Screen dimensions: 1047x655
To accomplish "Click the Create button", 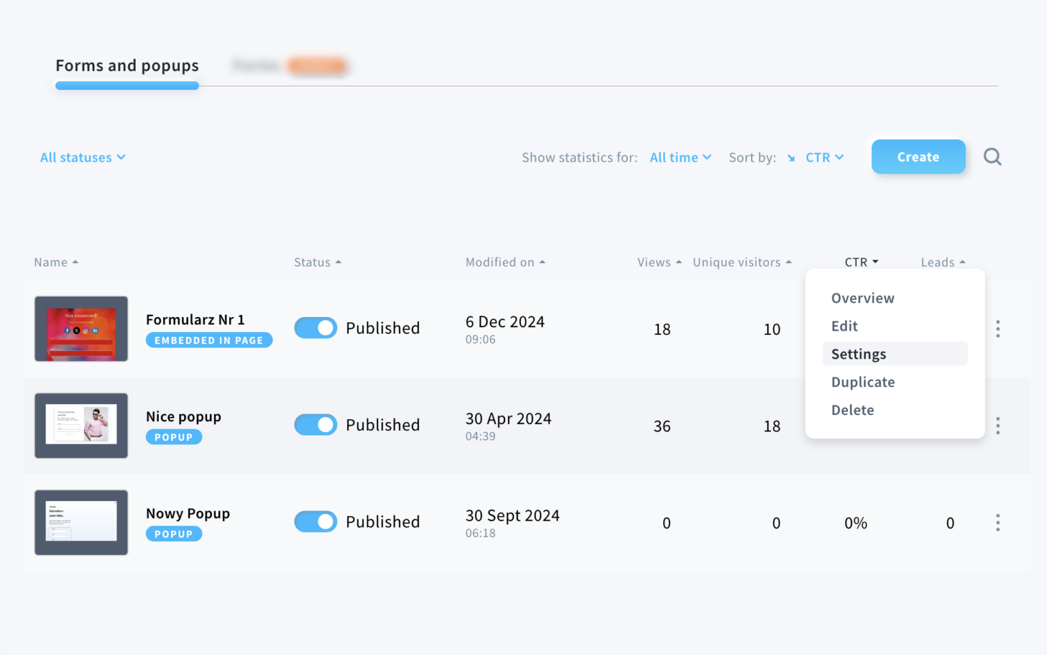I will pos(917,157).
